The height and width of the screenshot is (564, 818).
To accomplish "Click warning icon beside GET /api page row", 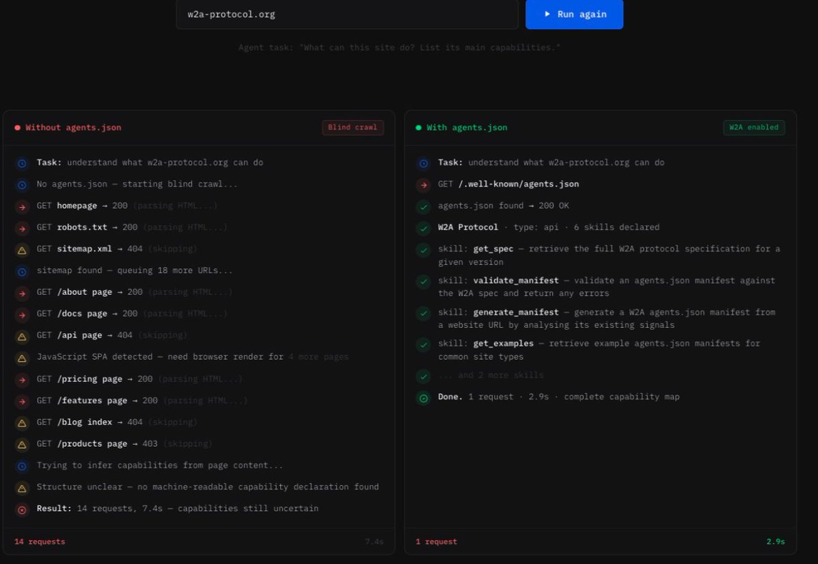I will 22,336.
